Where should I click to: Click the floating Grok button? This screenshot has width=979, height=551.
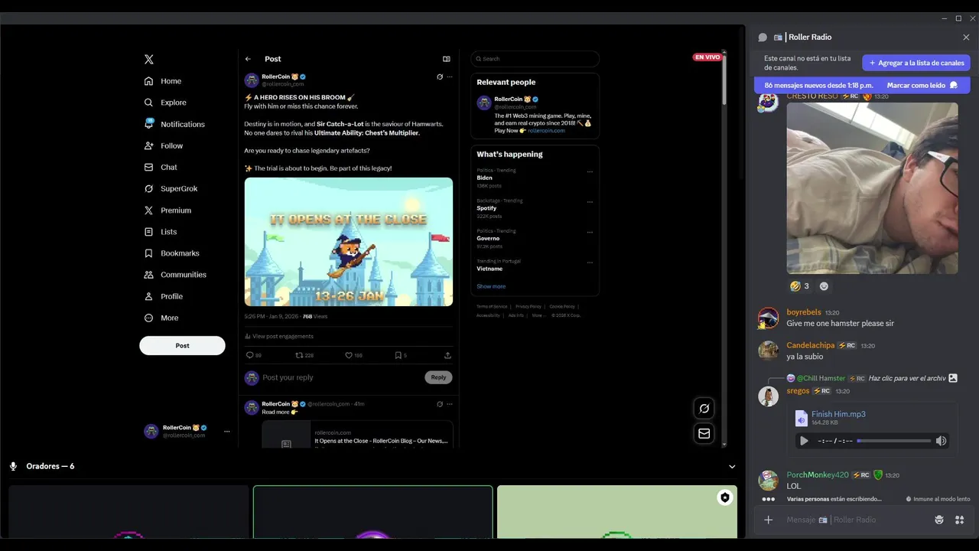tap(704, 409)
